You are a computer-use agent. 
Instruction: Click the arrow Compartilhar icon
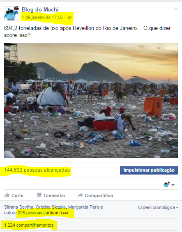[x=80, y=195]
